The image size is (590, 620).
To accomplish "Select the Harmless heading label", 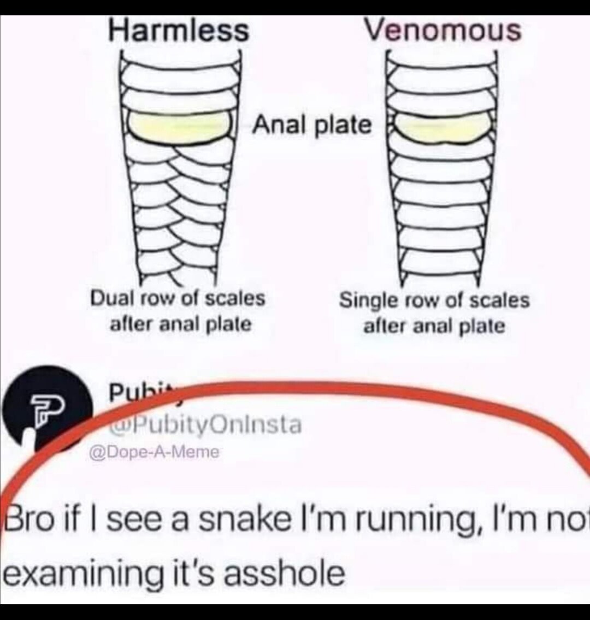I will point(179,31).
